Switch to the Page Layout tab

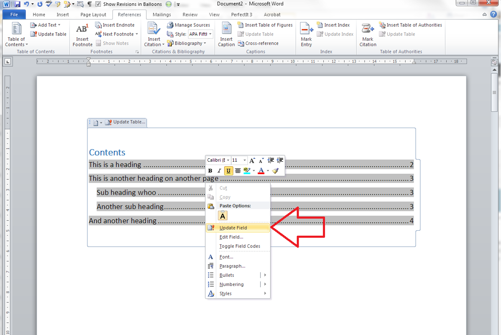click(x=93, y=15)
